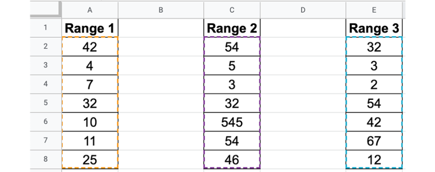Click the row 1 header
Viewport: 435px width, 172px height.
coord(45,28)
